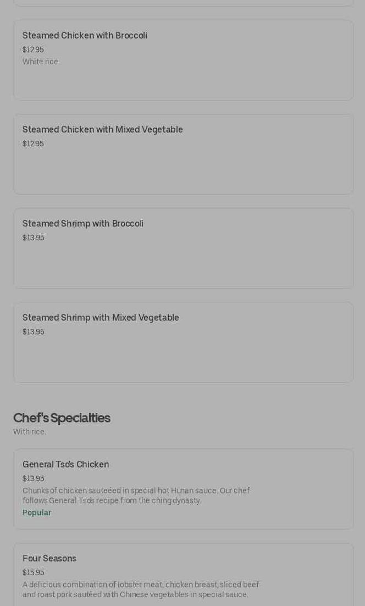
Task: Open the Steamed Chicken with Broccoli item
Action: coord(85,36)
